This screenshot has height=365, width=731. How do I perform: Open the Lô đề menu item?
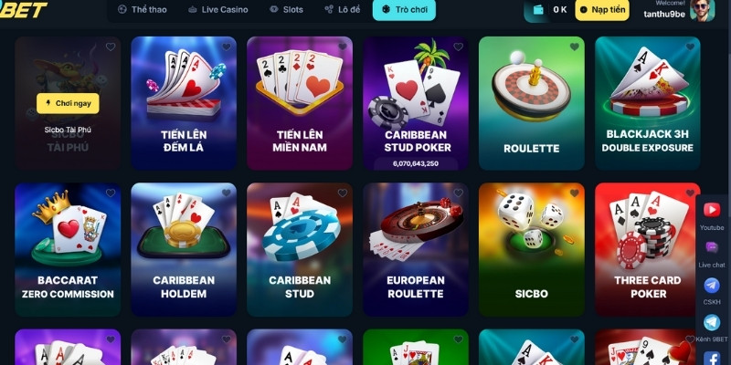click(343, 9)
